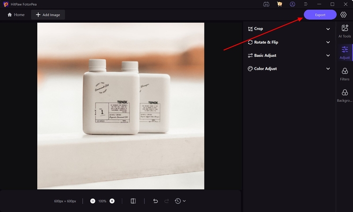
Task: Click the HitPaw FotorPea logo icon
Action: point(6,4)
